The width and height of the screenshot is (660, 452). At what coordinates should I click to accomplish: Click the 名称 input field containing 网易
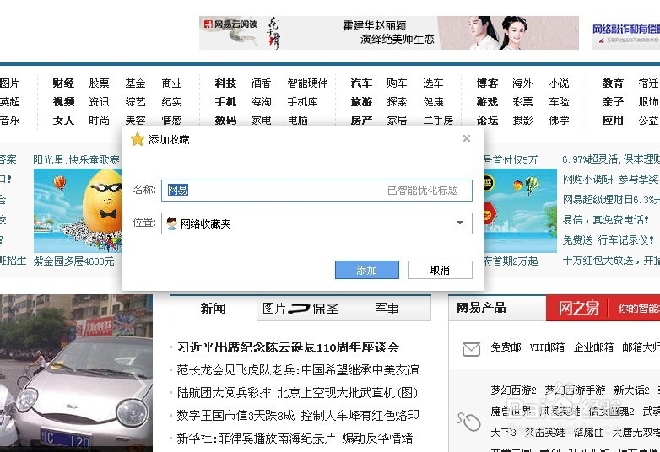click(316, 191)
